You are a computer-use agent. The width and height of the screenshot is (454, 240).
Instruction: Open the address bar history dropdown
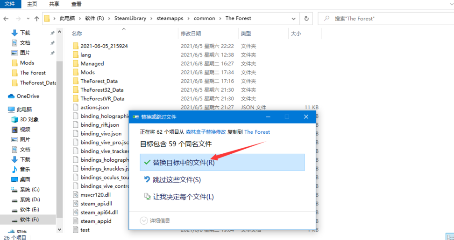point(293,19)
